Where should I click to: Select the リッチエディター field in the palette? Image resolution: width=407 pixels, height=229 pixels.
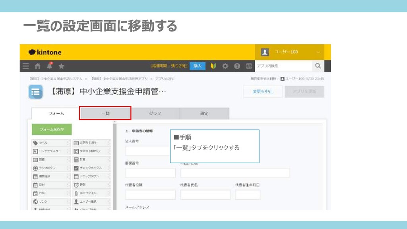pos(51,151)
